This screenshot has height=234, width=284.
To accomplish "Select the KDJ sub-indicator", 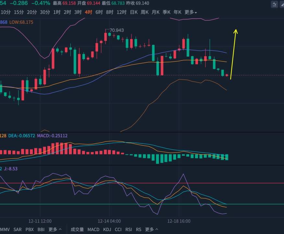I will [107, 229].
